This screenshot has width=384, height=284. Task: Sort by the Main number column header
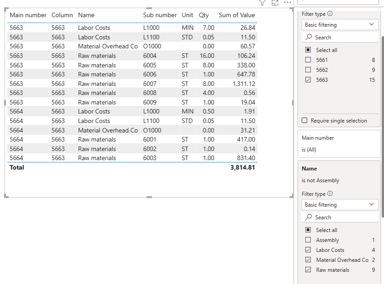click(28, 15)
